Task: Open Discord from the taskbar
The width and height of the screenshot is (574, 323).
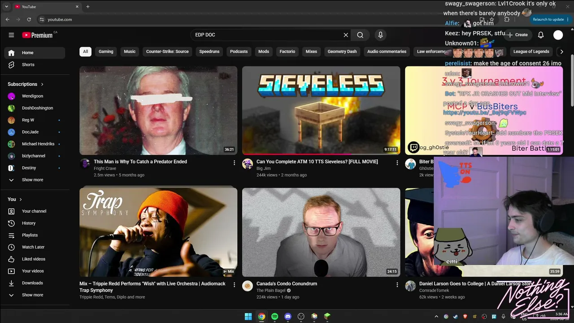Action: point(288,316)
